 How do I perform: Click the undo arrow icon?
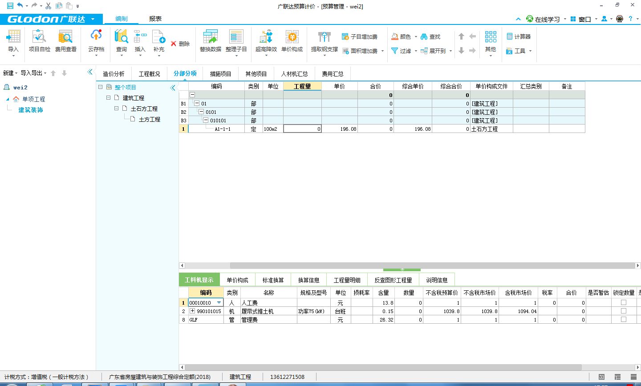(20, 6)
